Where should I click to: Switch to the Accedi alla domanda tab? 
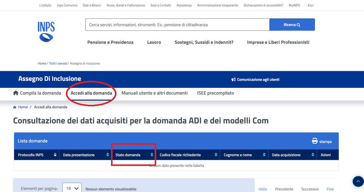tap(91, 93)
